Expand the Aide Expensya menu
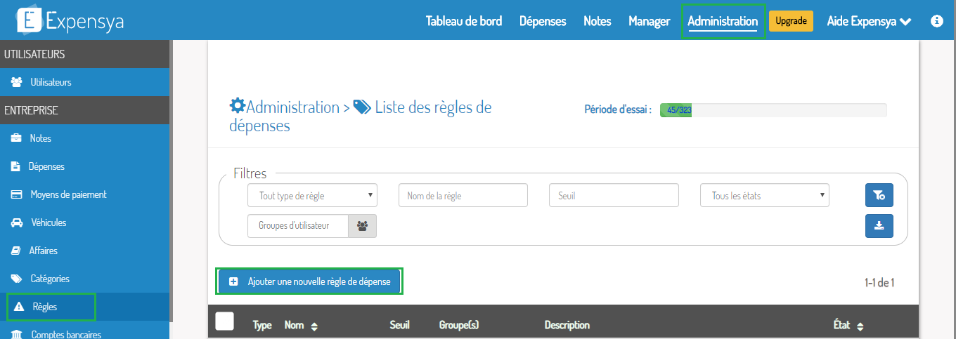956x339 pixels. (x=869, y=21)
